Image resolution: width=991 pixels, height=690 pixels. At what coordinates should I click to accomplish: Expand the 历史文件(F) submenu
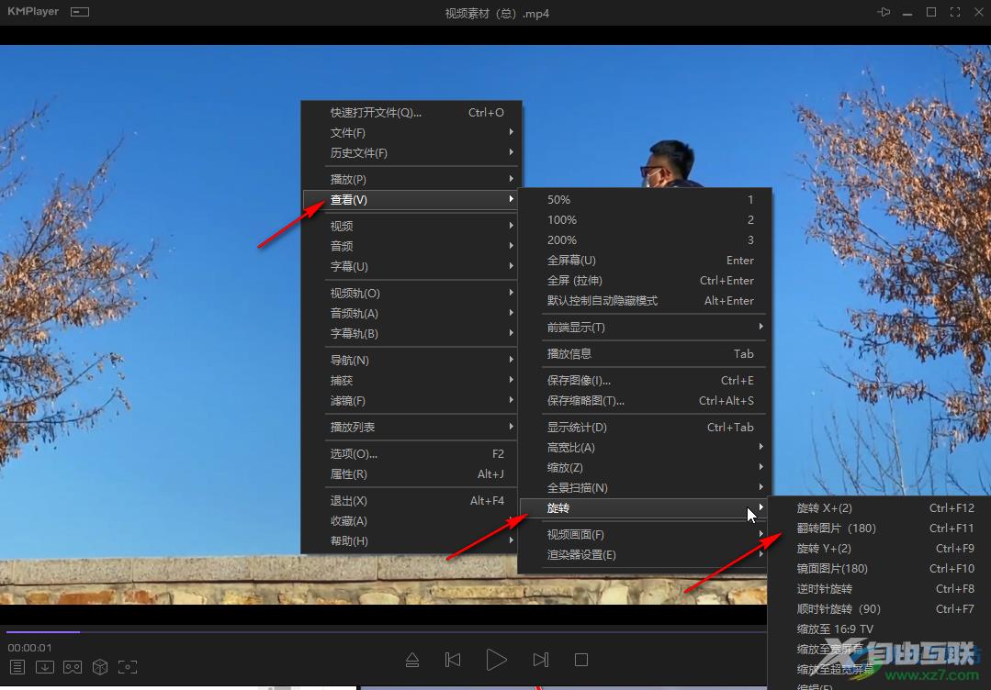(x=410, y=152)
